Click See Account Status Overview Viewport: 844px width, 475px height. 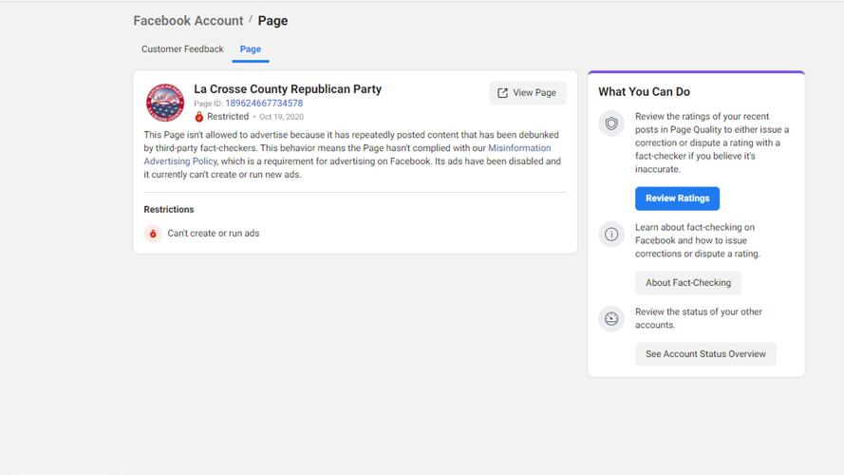coord(705,353)
